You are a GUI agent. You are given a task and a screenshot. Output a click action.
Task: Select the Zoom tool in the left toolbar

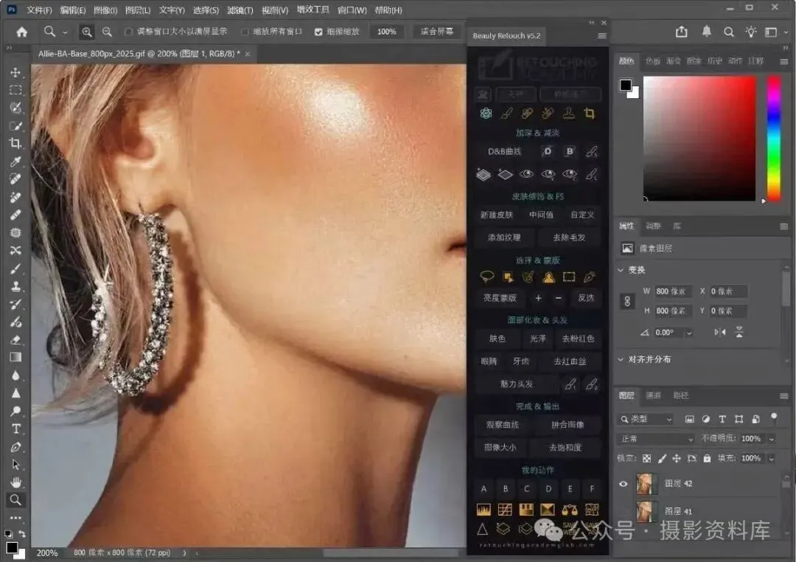click(x=15, y=500)
